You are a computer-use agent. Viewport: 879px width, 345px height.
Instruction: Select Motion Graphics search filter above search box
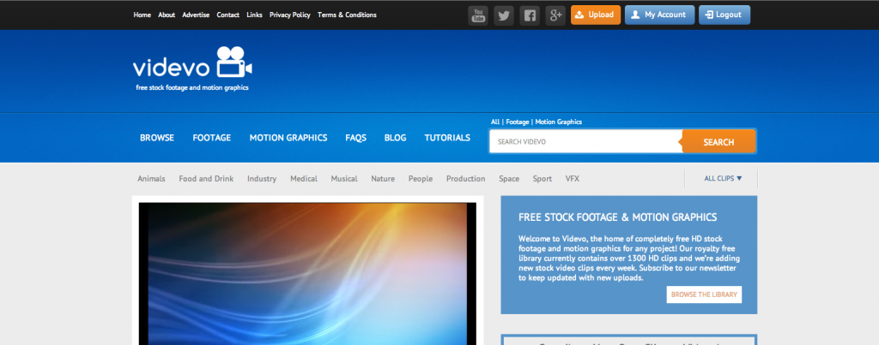(x=558, y=122)
